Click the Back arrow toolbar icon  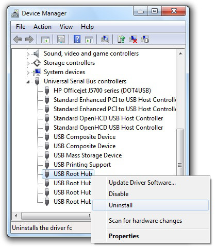pos(18,40)
